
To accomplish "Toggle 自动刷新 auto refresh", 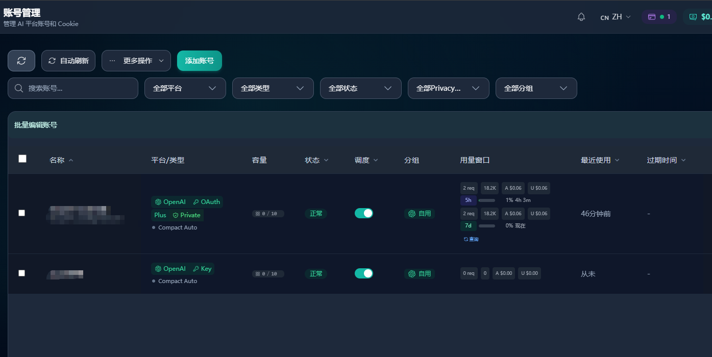I will (68, 61).
